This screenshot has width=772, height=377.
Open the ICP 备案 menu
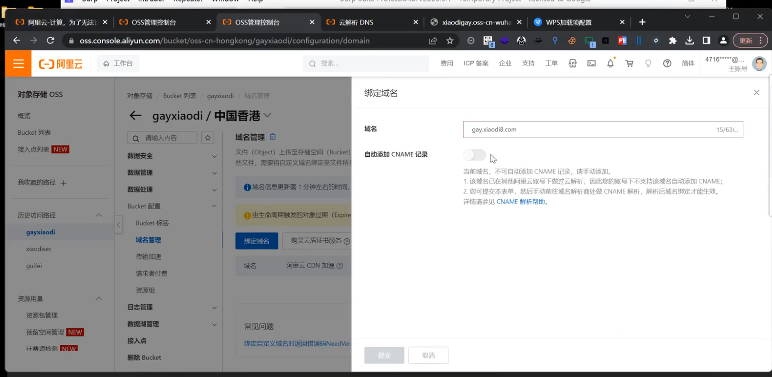point(476,64)
